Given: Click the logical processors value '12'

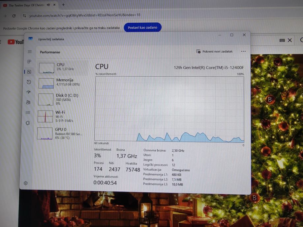Looking at the screenshot, I should tap(173, 165).
